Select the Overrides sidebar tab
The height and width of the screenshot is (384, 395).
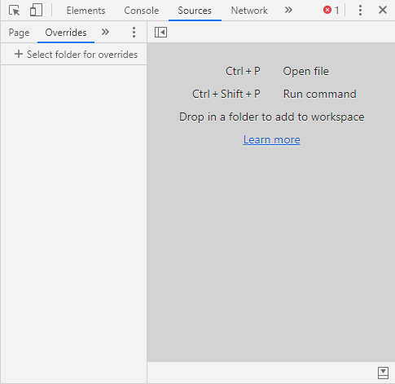[x=66, y=33]
